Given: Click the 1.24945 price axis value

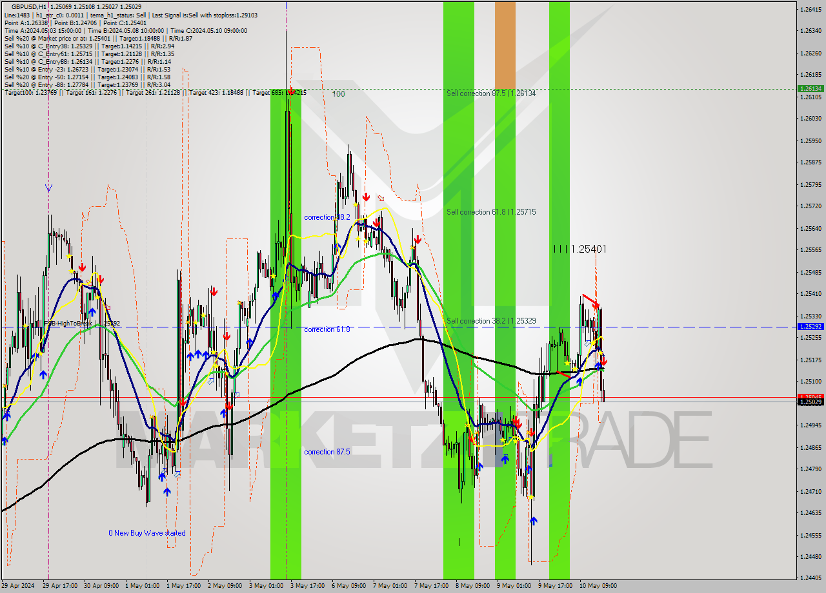Looking at the screenshot, I should tap(811, 425).
